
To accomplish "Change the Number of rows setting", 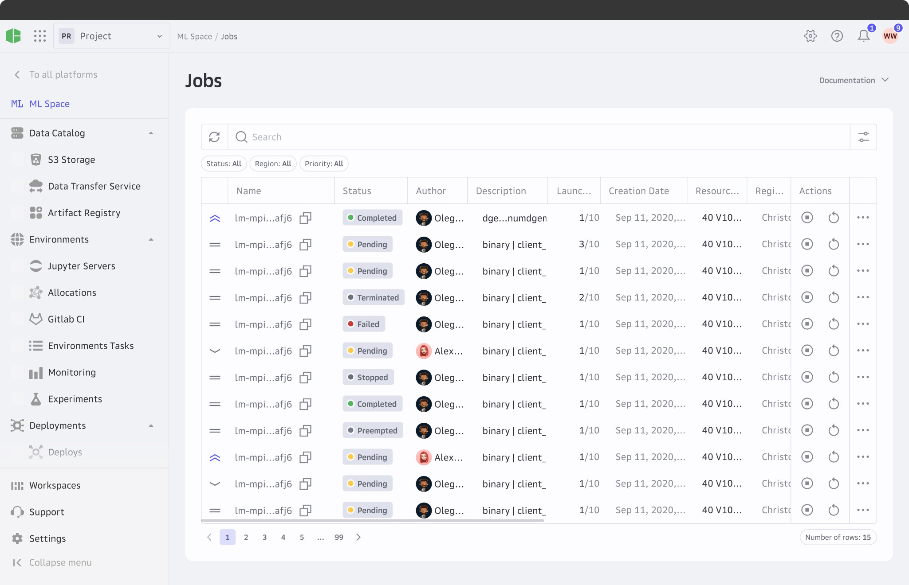I will coord(838,537).
